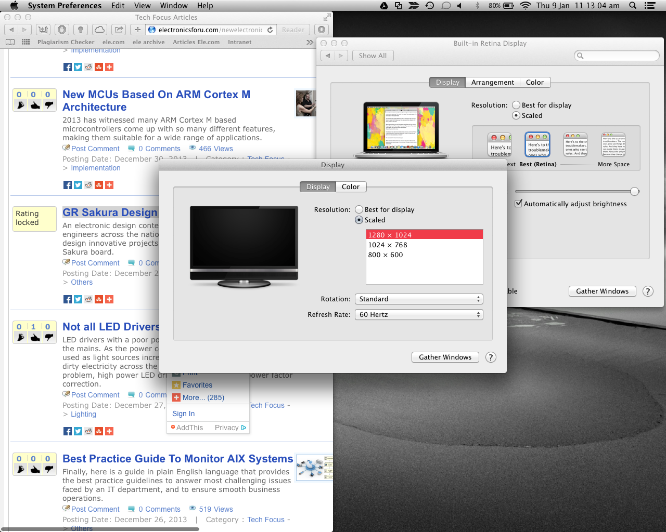Click Safari horizontal scrollbar at bottom
This screenshot has height=532, width=666.
99,529
